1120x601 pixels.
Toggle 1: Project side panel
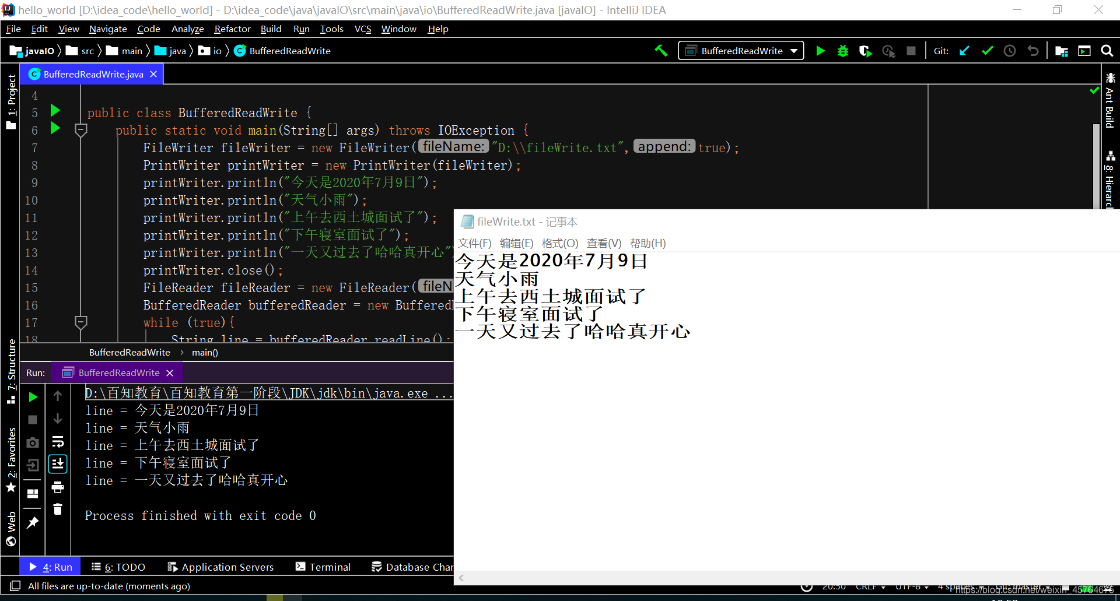pos(11,101)
